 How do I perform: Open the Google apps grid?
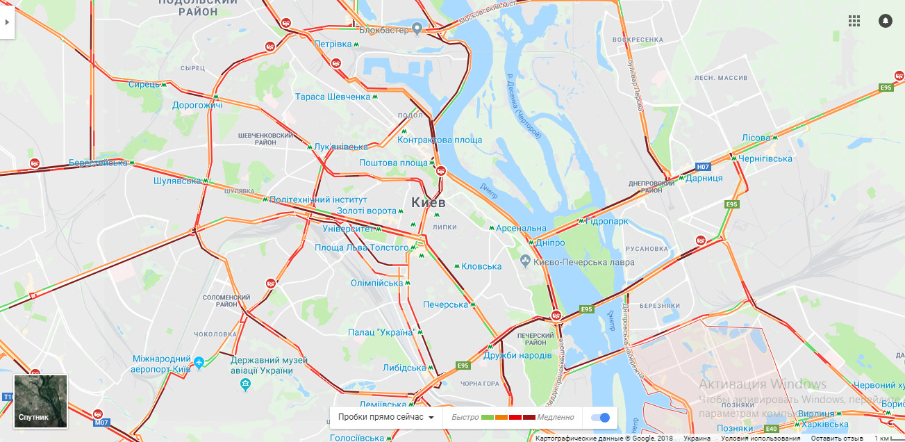pos(854,21)
